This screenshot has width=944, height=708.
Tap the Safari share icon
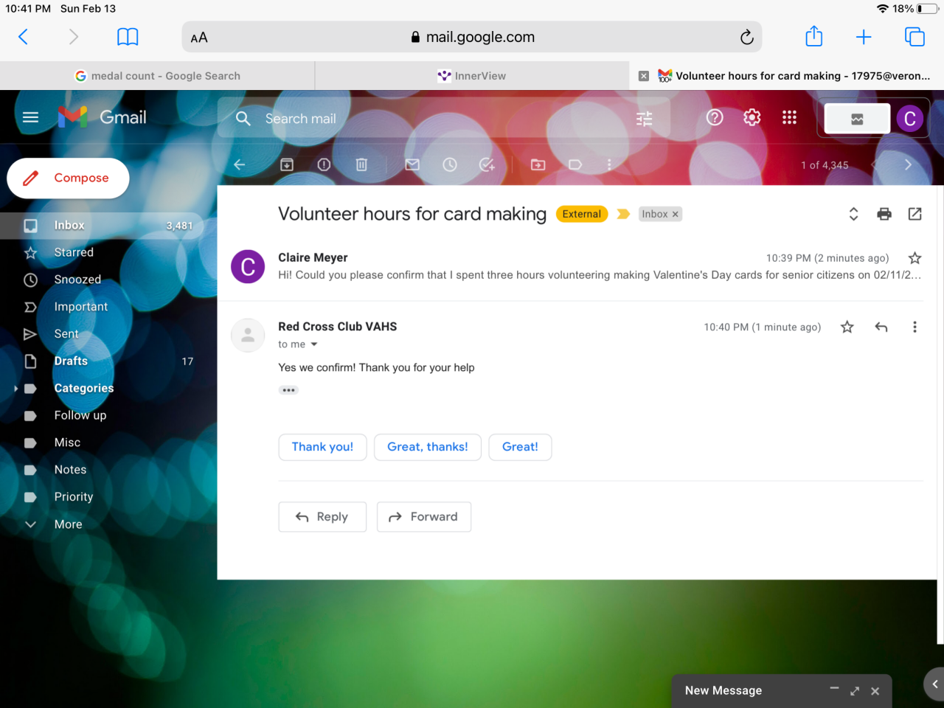pyautogui.click(x=813, y=36)
